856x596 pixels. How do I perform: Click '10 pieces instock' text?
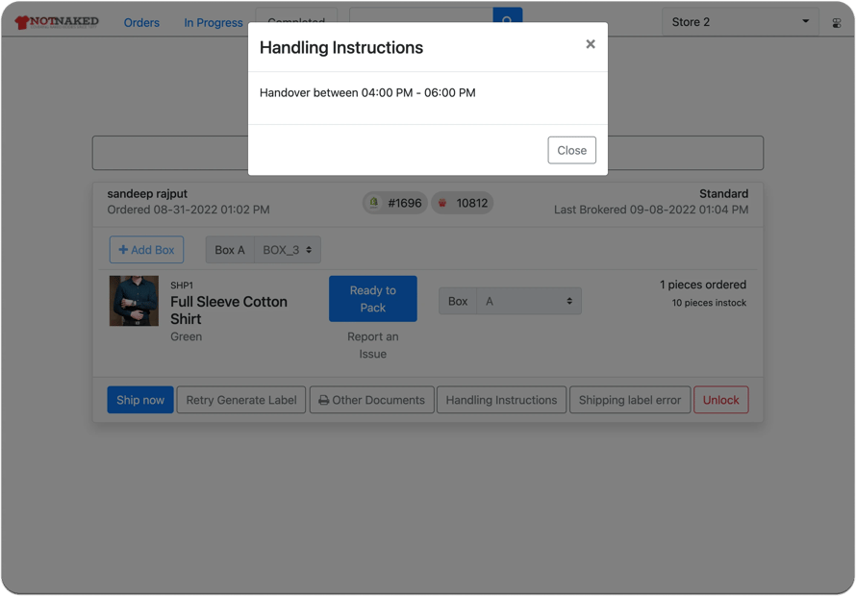709,303
